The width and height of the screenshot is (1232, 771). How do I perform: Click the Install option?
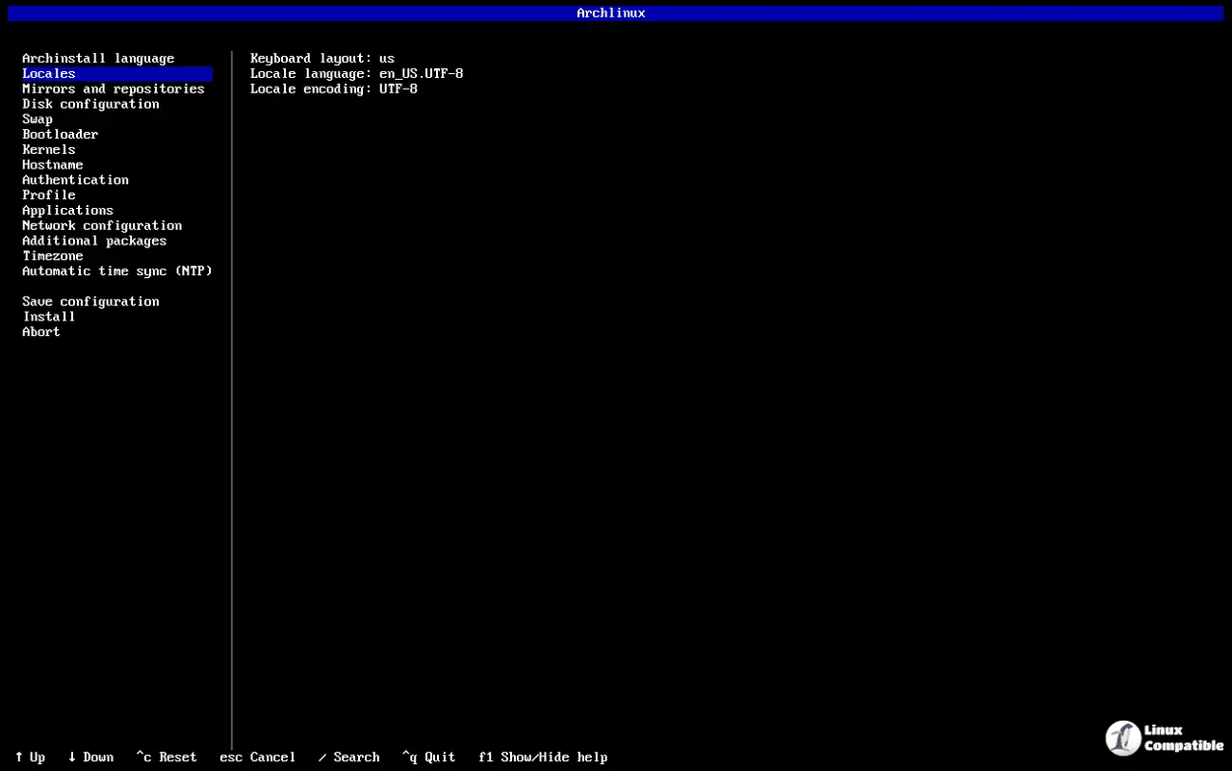coord(48,317)
